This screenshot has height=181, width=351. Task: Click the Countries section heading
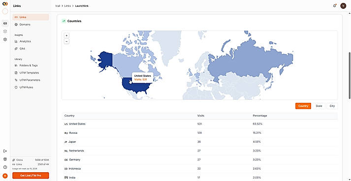(74, 21)
